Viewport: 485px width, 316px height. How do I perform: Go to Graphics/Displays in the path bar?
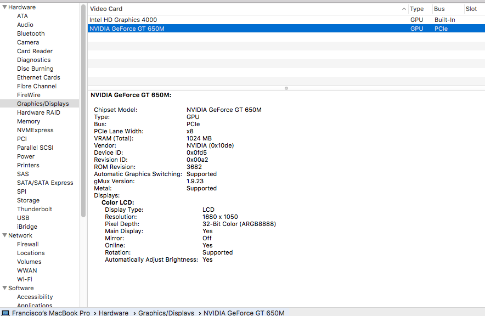166,313
